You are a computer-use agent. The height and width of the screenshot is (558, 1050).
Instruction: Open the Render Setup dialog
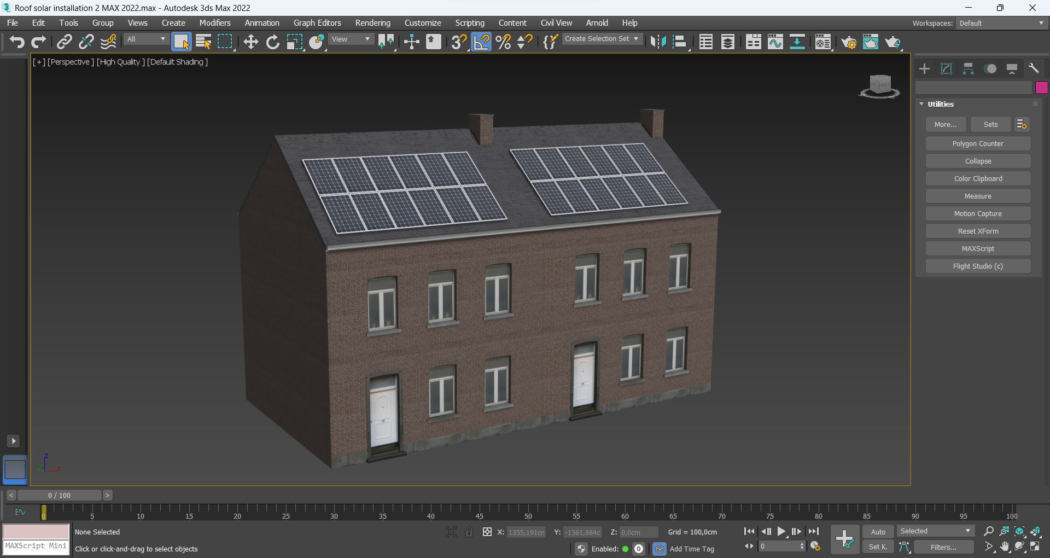tap(849, 42)
